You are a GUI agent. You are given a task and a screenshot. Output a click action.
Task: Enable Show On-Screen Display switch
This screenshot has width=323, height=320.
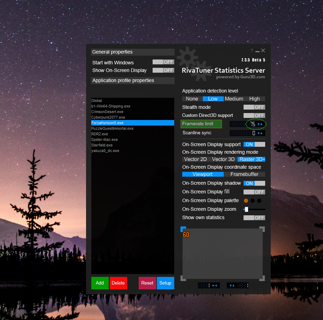[163, 70]
